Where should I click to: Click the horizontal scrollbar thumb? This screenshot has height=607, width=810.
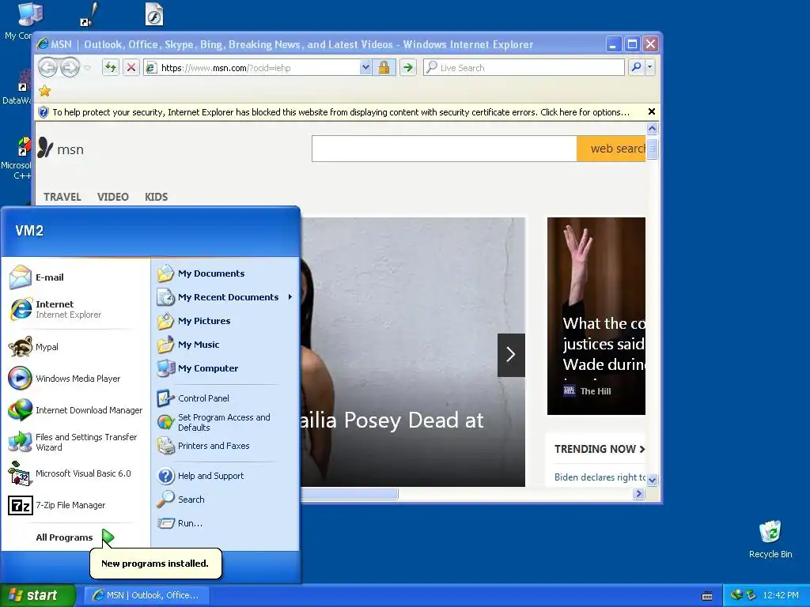pyautogui.click(x=349, y=493)
